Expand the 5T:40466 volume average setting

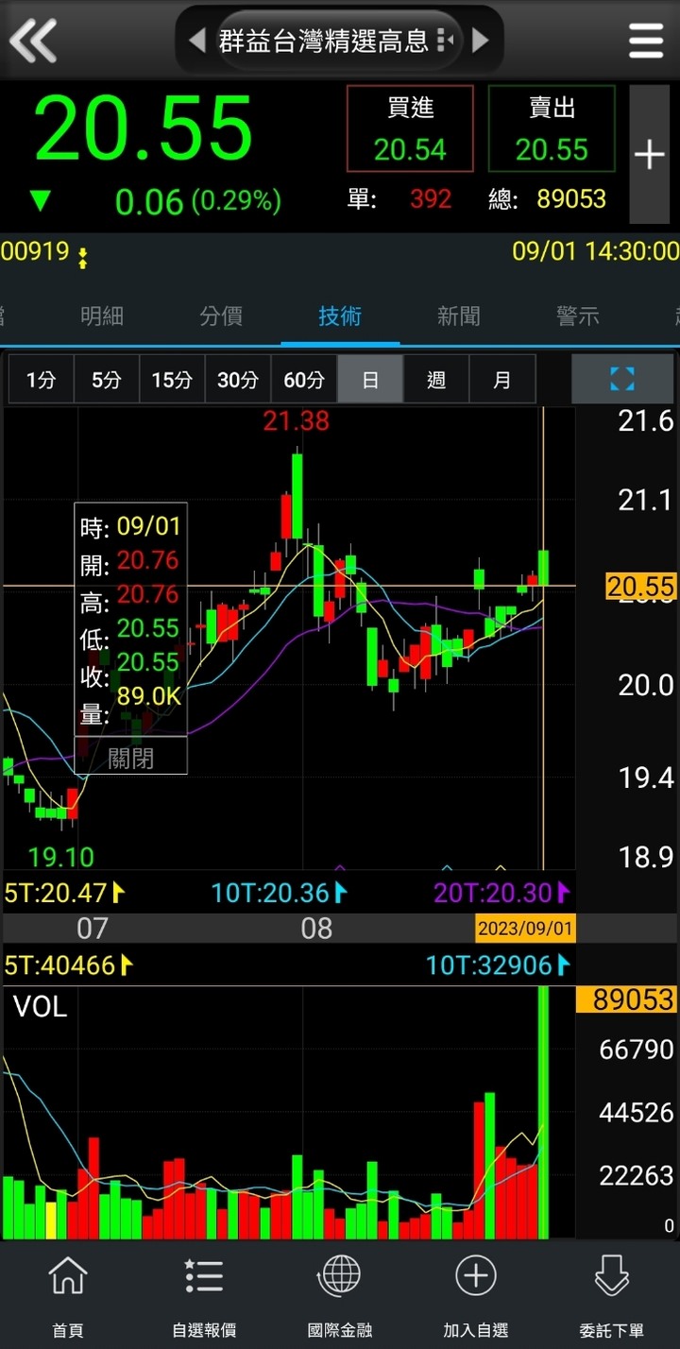(x=69, y=965)
